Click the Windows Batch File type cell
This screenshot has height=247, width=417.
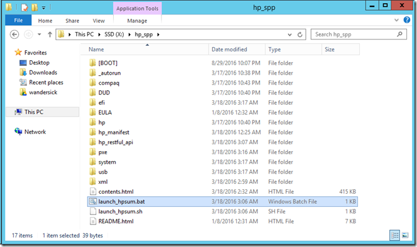[x=293, y=202]
